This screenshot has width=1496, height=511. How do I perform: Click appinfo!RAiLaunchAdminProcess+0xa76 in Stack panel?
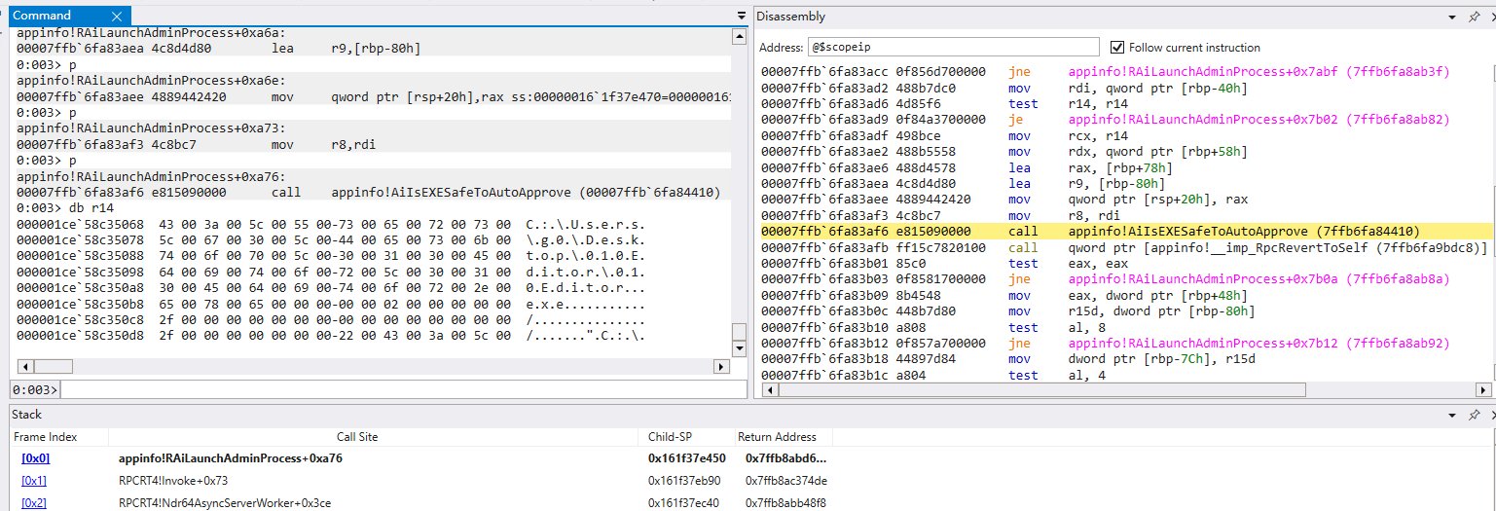[x=231, y=458]
